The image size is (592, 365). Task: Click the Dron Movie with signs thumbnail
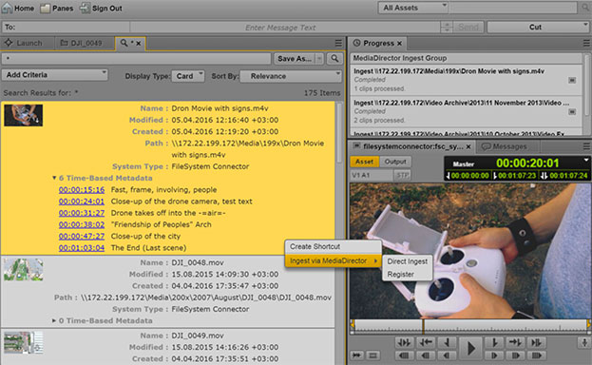tap(24, 115)
